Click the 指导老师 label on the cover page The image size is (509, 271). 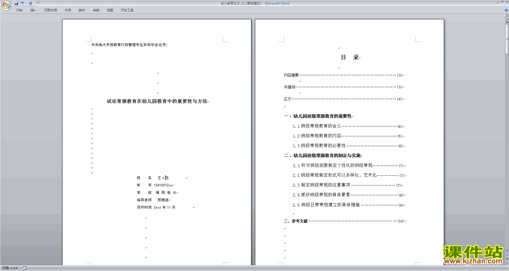click(x=144, y=200)
